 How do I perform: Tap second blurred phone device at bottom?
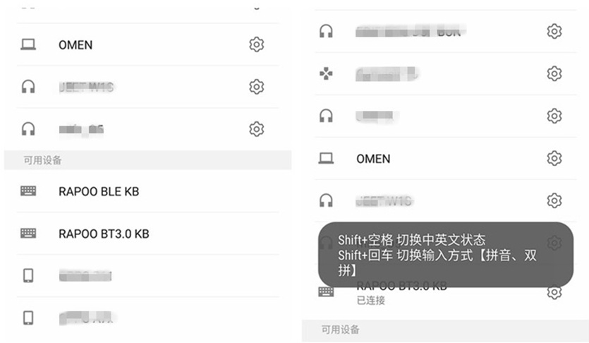click(148, 318)
